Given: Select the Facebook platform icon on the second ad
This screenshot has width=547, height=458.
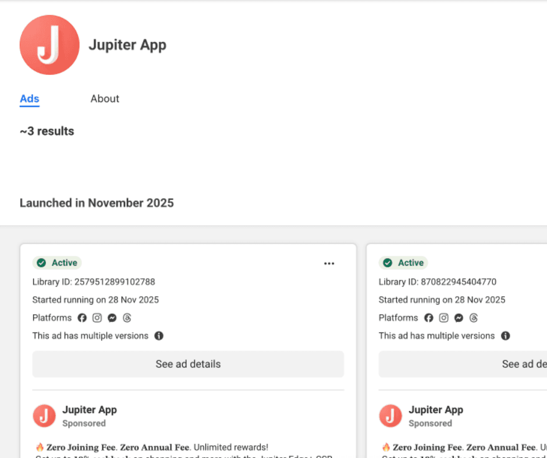Looking at the screenshot, I should pos(429,318).
